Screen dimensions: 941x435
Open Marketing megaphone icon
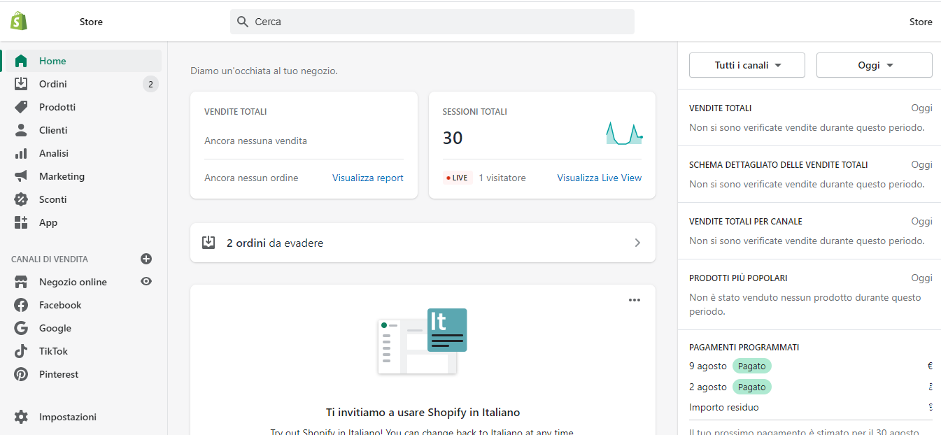coord(21,176)
